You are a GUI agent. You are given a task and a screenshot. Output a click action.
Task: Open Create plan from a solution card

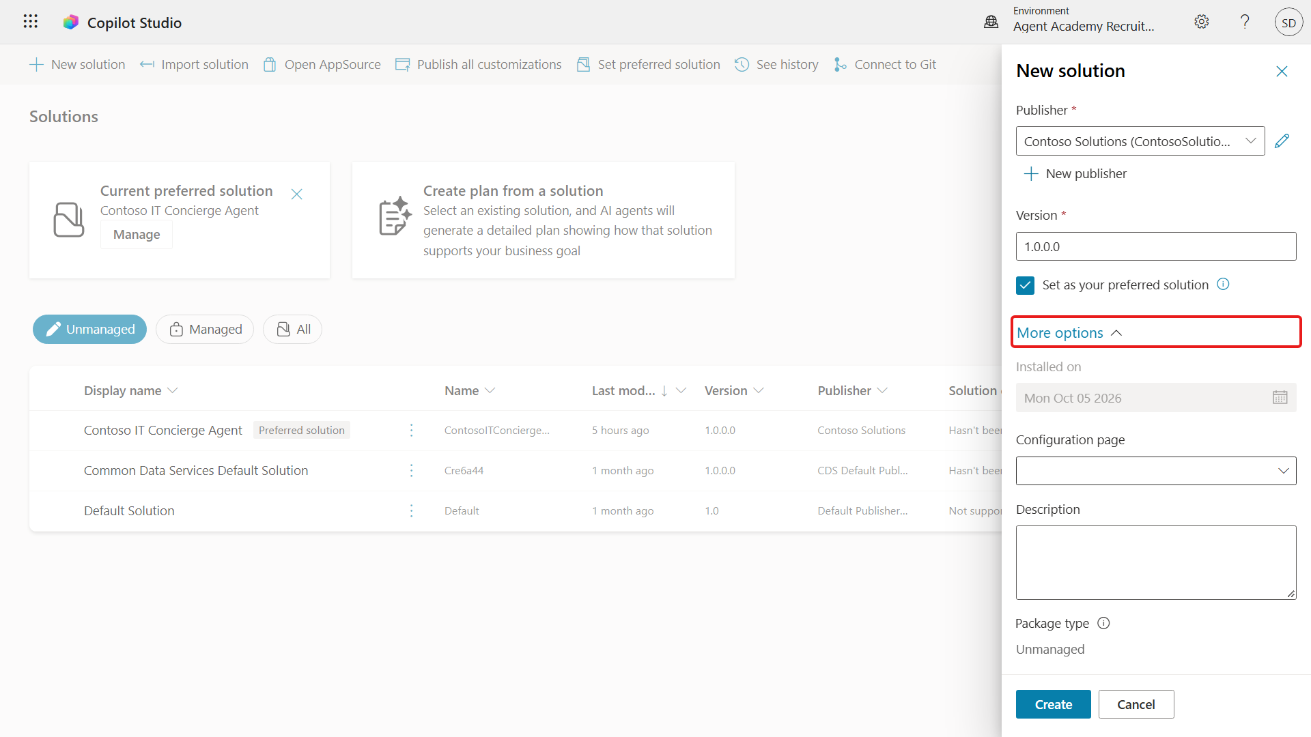(543, 220)
